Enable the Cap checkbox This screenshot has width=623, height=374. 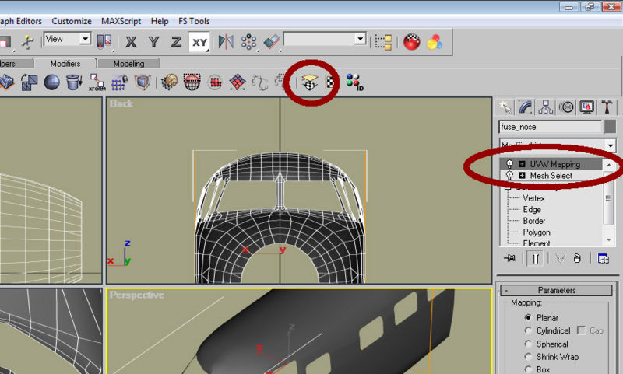pos(581,330)
